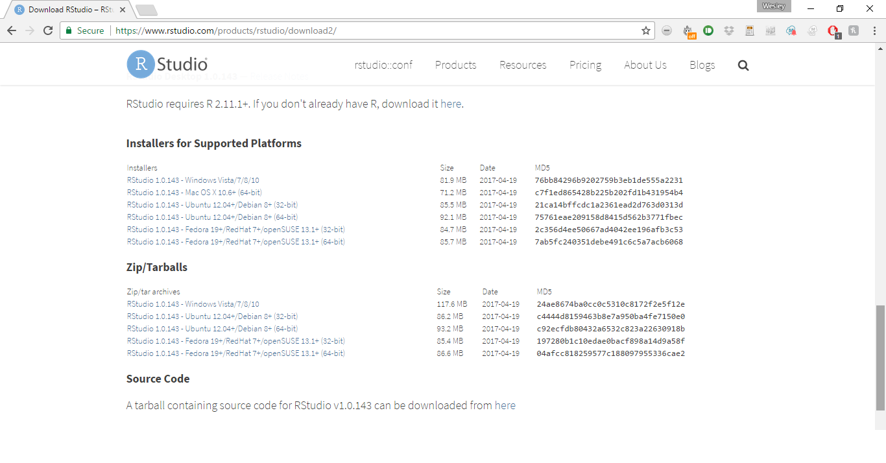Click the Dropbox extension icon
Viewport: 886px width, 463px height.
729,30
